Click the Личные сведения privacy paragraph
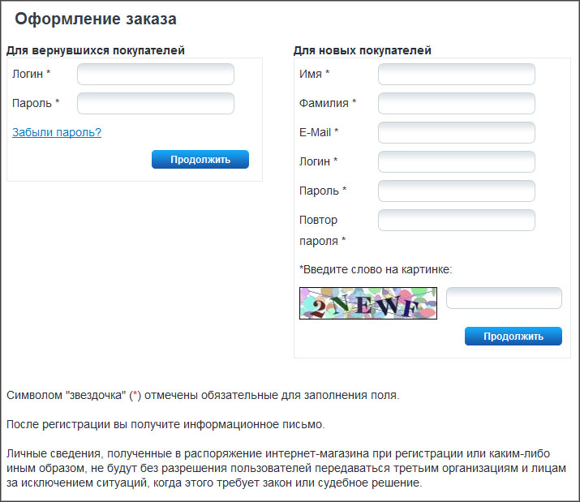 [x=286, y=468]
